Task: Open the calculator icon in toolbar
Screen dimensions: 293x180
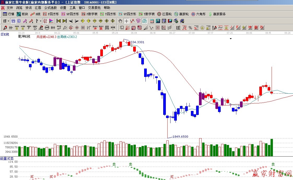Action: click(x=158, y=21)
